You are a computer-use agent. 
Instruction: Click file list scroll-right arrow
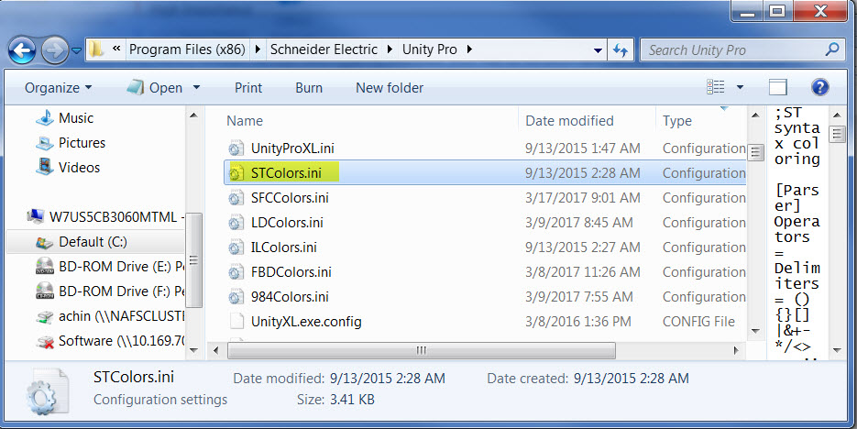[x=736, y=350]
